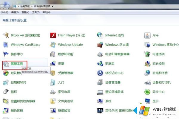The image size is (179, 119).
Task: Click the 显示 monitor icon
Action: (147, 101)
